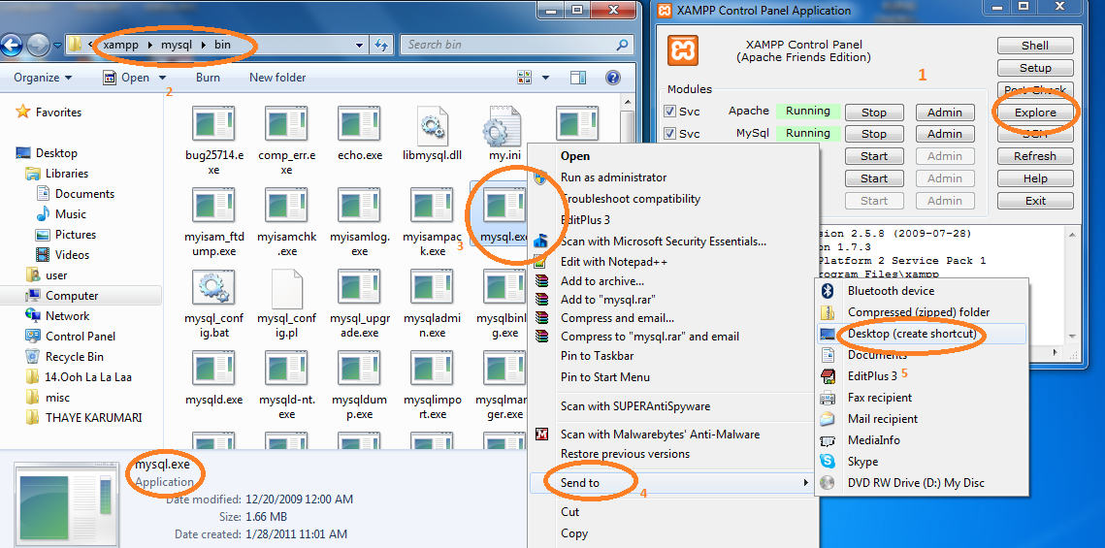Select the comp_err.exe file icon
The image size is (1105, 548).
285,124
